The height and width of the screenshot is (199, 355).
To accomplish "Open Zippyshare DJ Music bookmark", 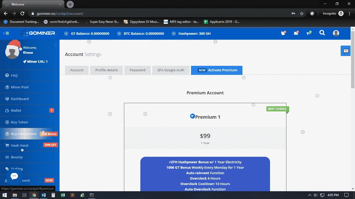I will [x=142, y=22].
